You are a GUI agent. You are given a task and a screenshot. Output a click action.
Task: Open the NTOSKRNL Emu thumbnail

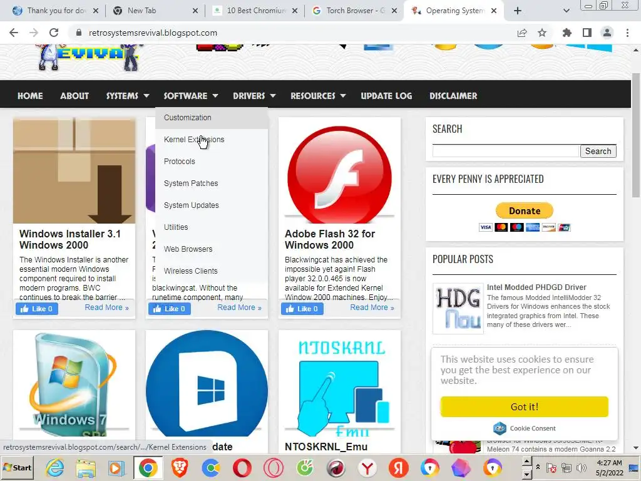[x=339, y=384]
